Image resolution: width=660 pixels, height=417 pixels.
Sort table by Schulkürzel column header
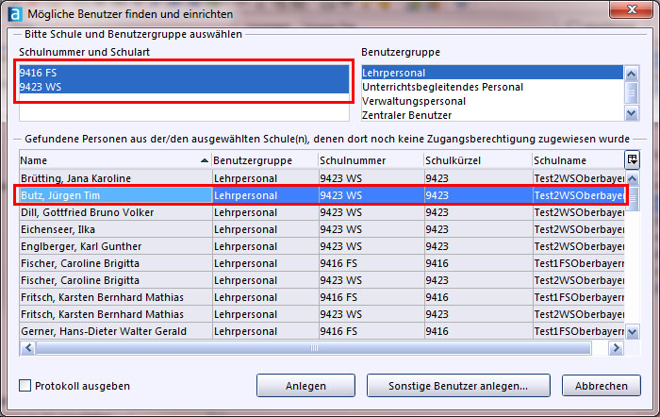click(478, 160)
